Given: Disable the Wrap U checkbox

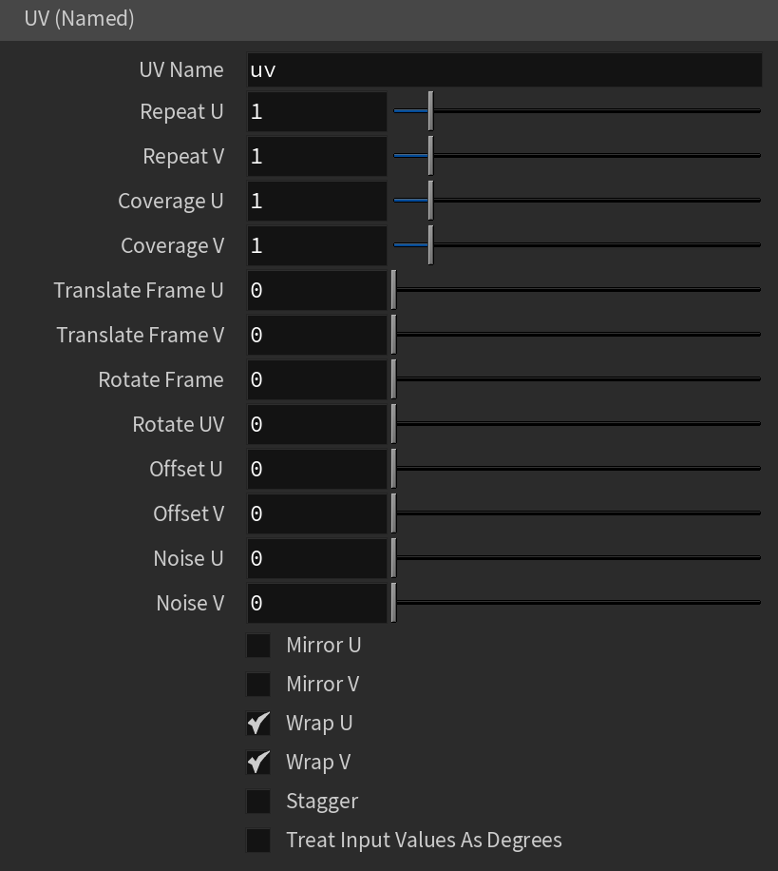Looking at the screenshot, I should (x=258, y=724).
